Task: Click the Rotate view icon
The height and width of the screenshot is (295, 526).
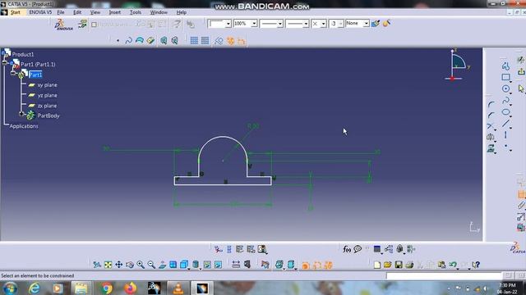Action: point(130,265)
